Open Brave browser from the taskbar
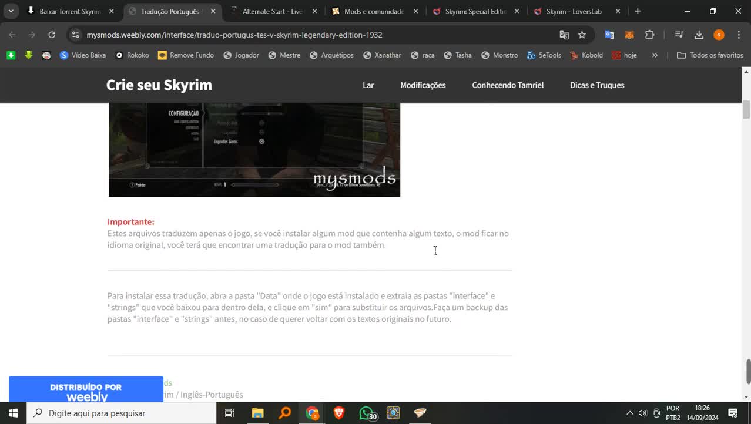Image resolution: width=751 pixels, height=424 pixels. click(x=339, y=413)
